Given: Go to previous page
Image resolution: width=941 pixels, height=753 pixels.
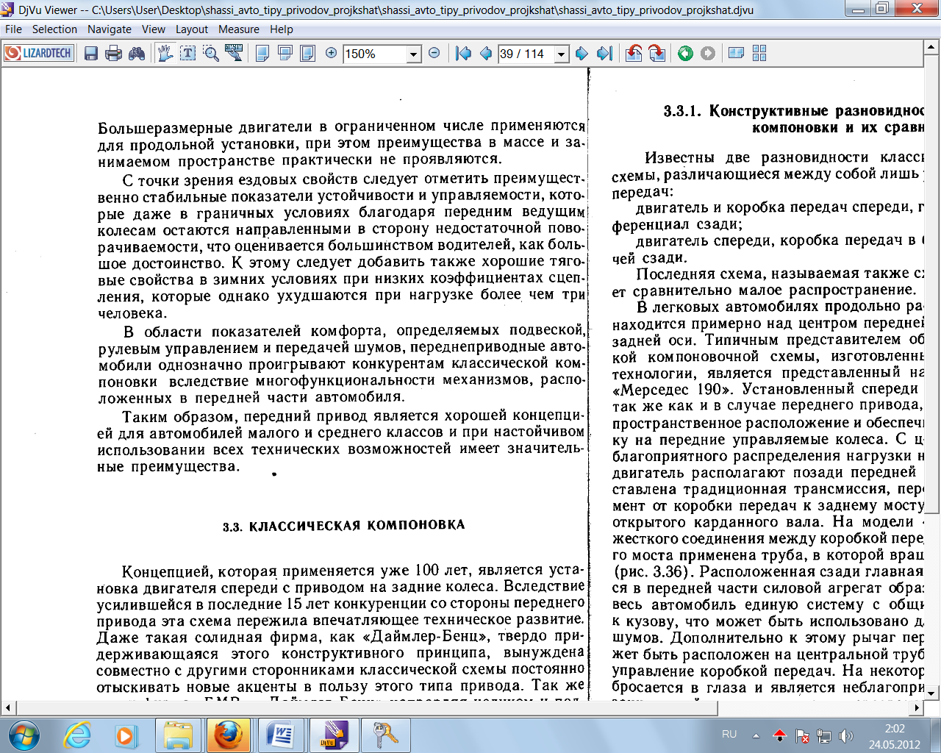Looking at the screenshot, I should tap(486, 54).
